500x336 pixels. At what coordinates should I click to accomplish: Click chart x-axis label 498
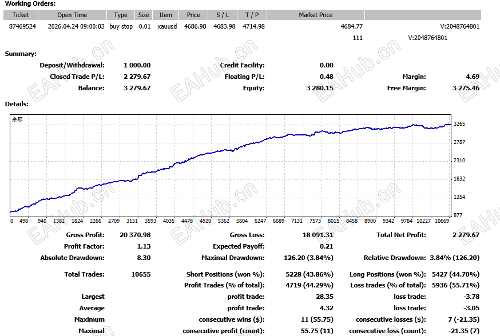click(x=23, y=221)
